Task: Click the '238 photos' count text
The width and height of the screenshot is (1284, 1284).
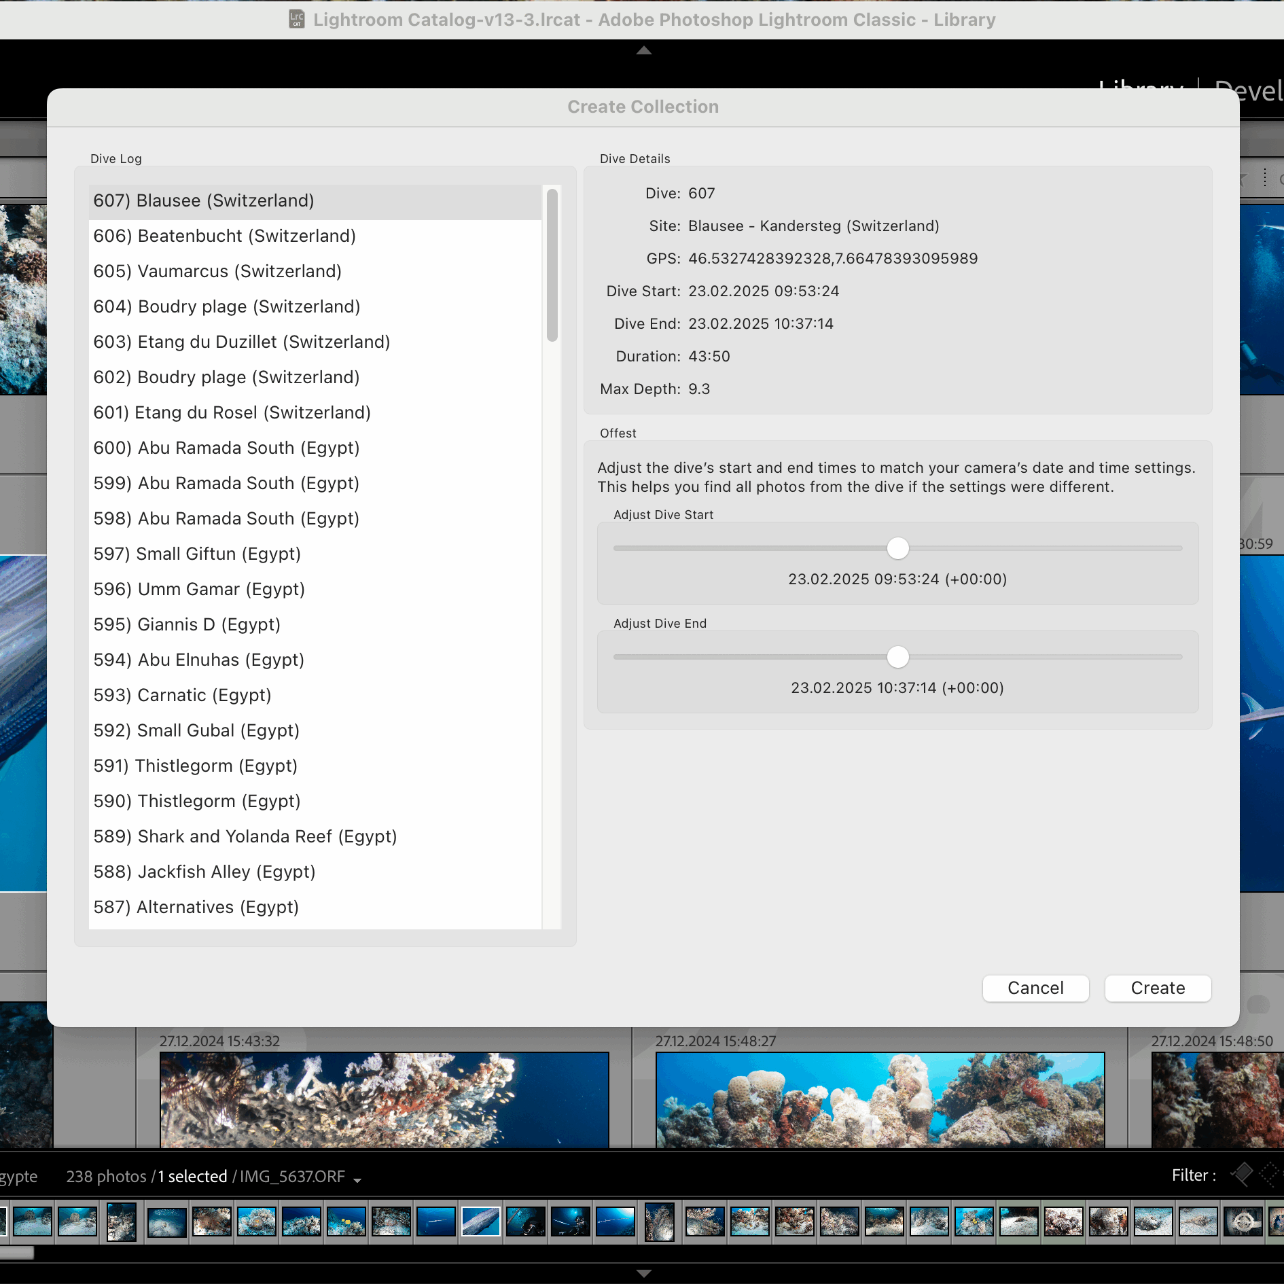Action: (x=106, y=1177)
